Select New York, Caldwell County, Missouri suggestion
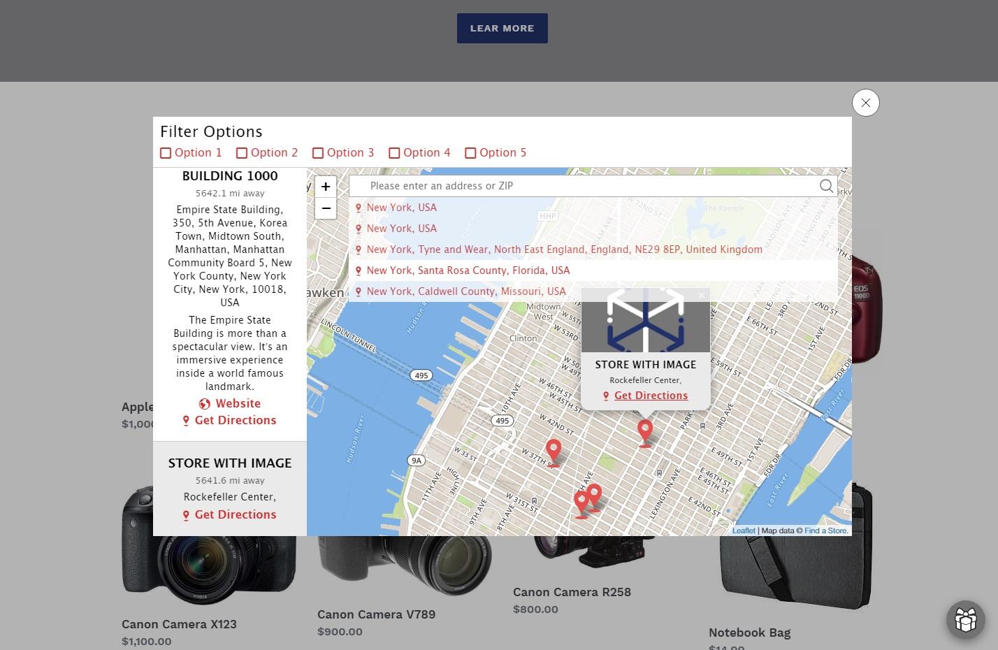 pos(465,291)
